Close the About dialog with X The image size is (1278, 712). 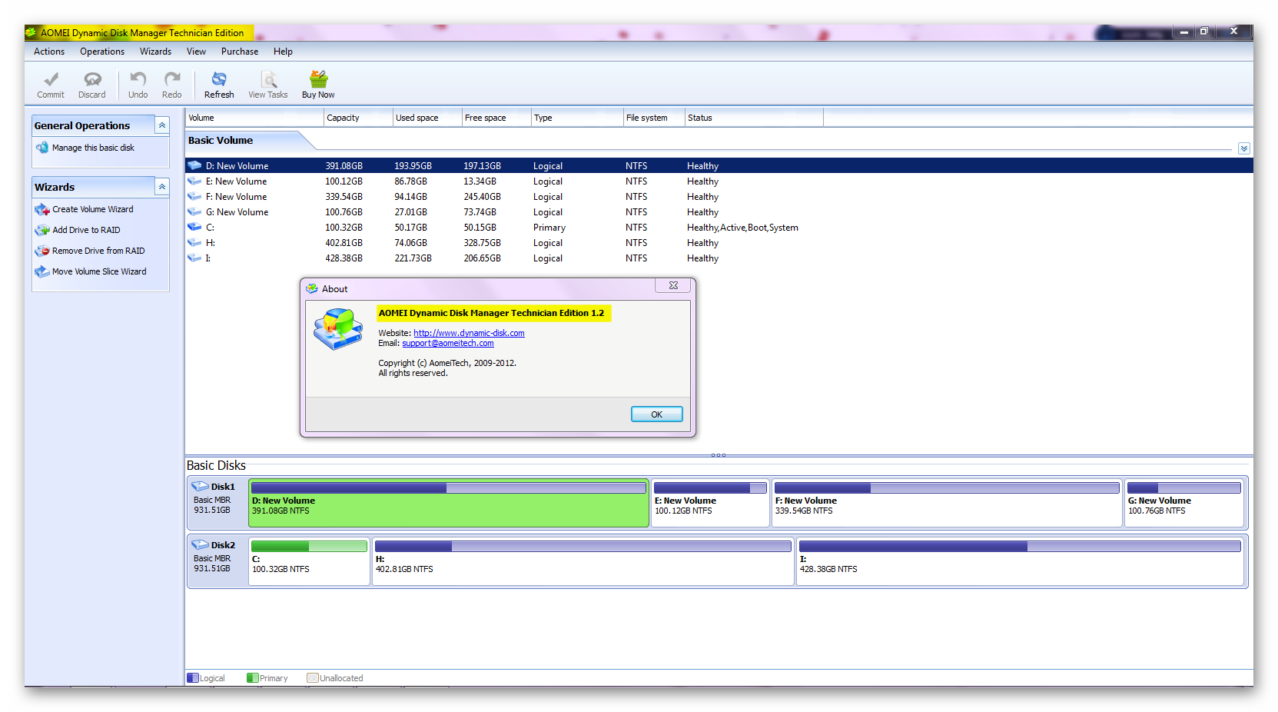(x=673, y=285)
